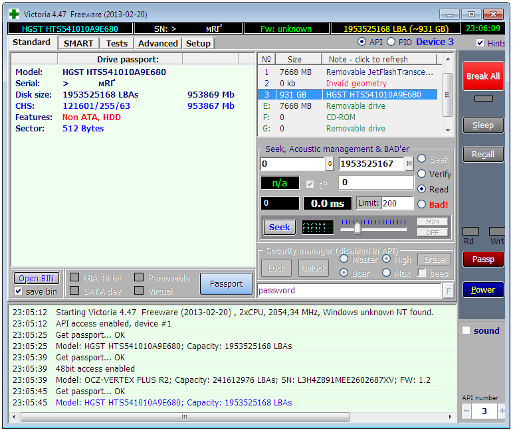Select the API access mode
Screen dimensions: 513x430
tap(362, 42)
